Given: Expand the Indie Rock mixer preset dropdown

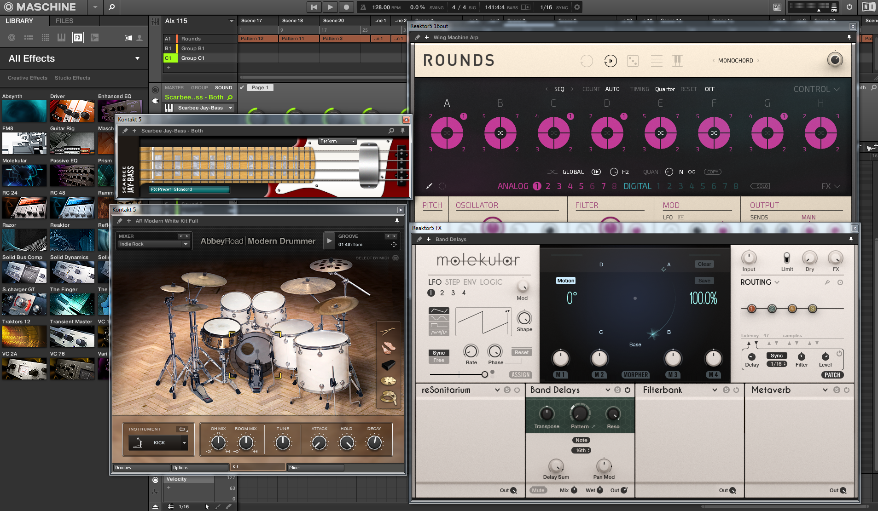Looking at the screenshot, I should tap(186, 244).
